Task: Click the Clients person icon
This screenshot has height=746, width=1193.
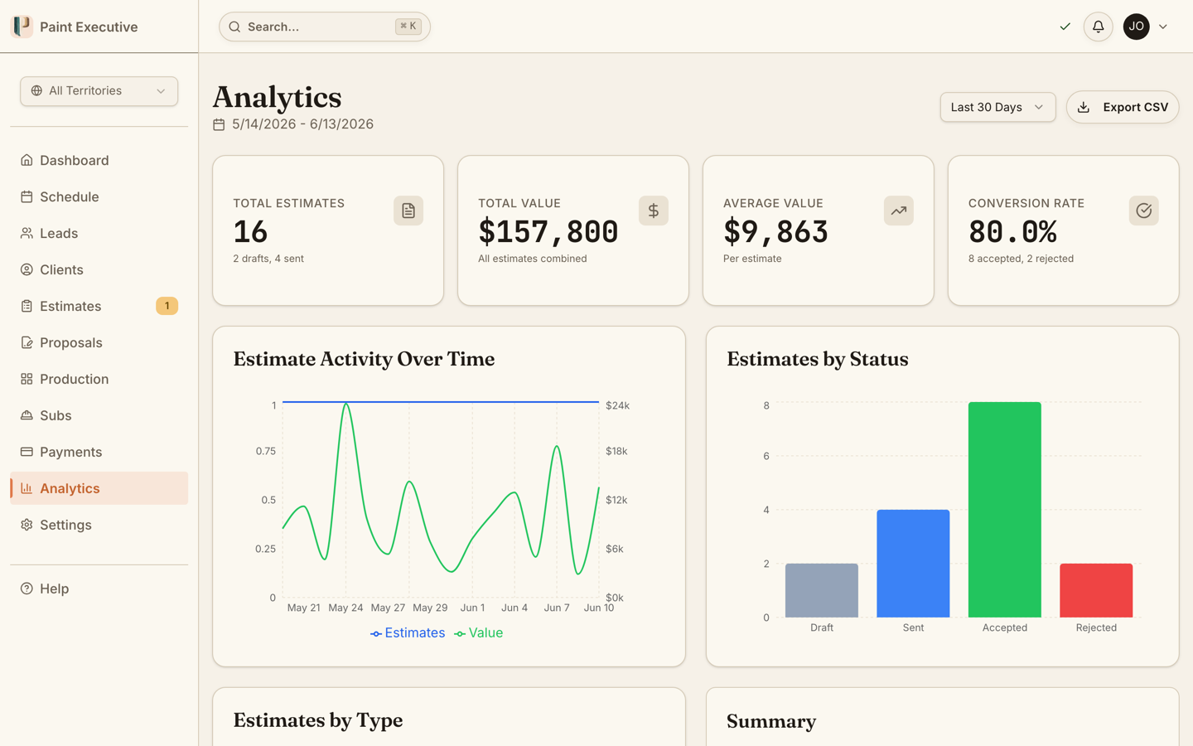Action: (x=27, y=269)
